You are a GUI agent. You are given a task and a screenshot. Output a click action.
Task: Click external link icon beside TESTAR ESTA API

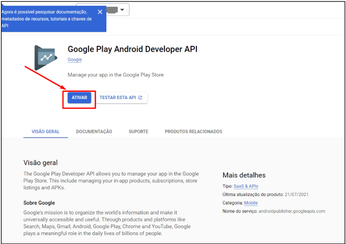(140, 97)
